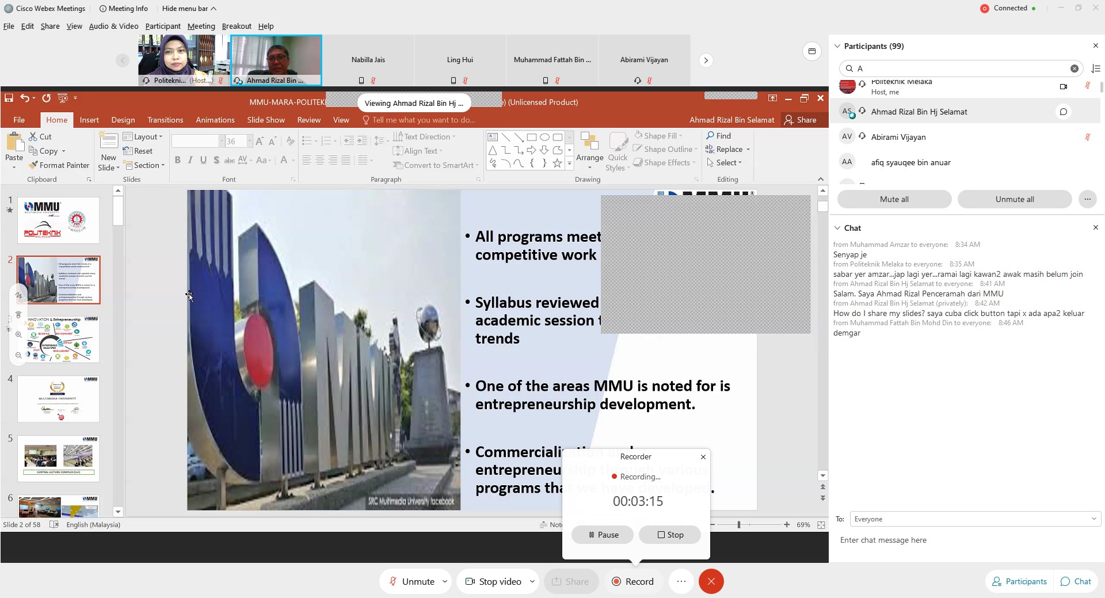
Task: Close the Chat panel
Action: pyautogui.click(x=1095, y=228)
